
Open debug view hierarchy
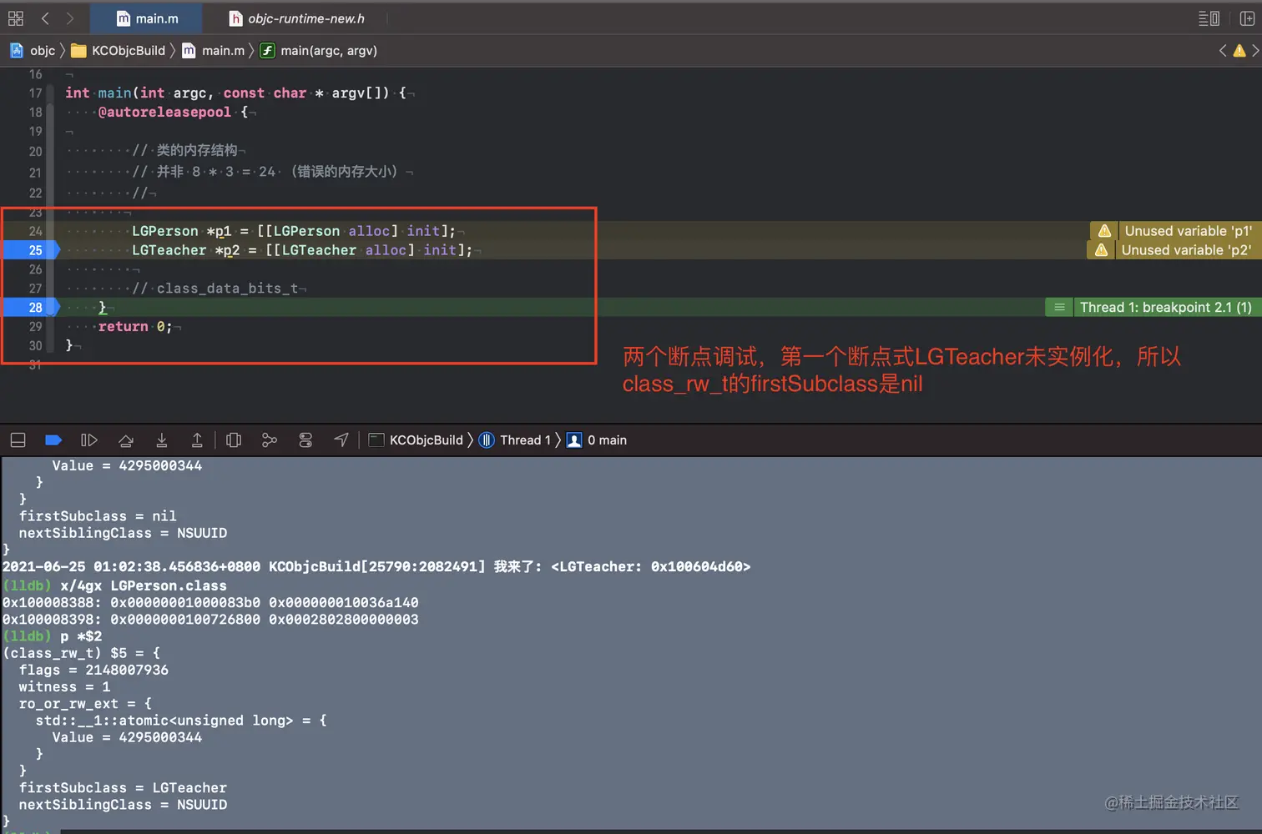(x=234, y=440)
